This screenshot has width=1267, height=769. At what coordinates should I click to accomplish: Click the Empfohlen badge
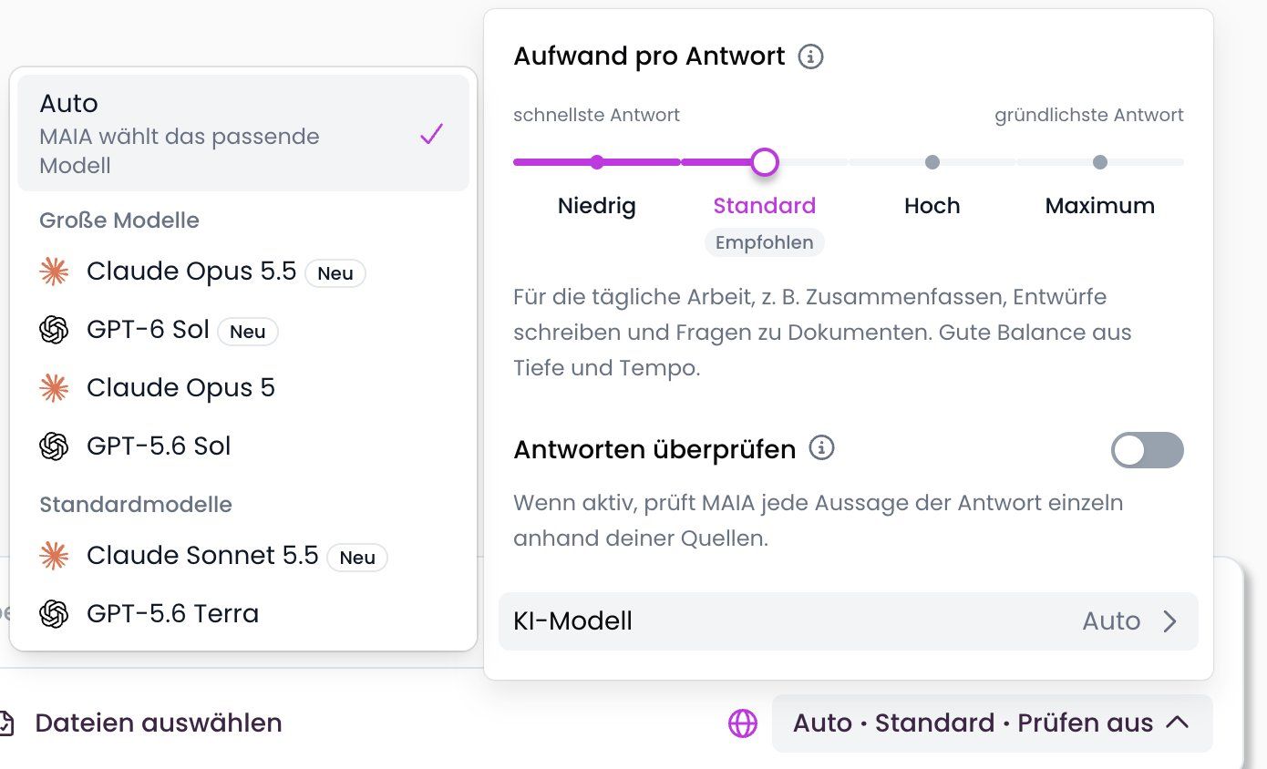[765, 243]
